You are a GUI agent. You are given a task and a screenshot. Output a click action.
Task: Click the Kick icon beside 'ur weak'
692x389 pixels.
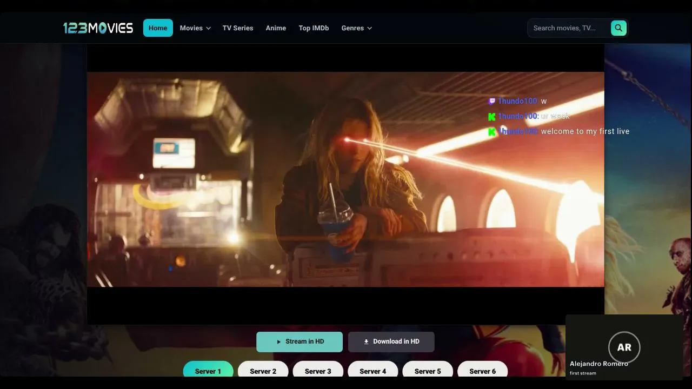click(492, 116)
